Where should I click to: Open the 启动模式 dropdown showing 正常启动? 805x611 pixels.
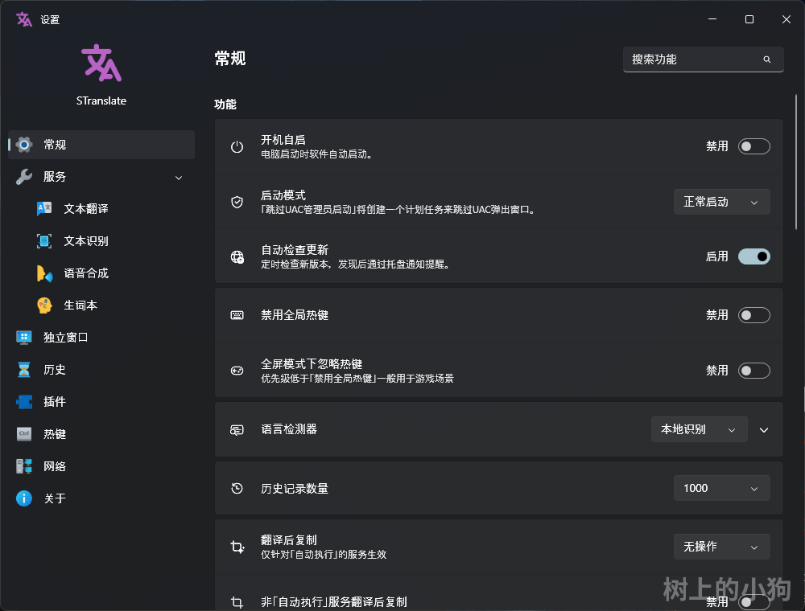721,202
